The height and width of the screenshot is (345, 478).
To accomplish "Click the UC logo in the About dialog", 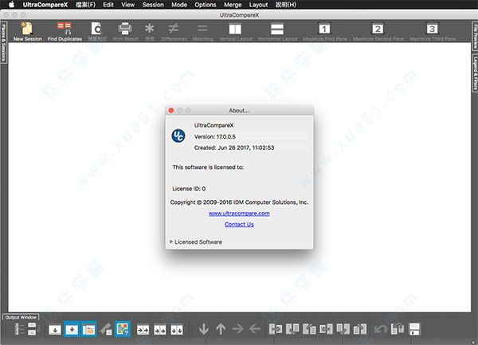I will point(178,135).
